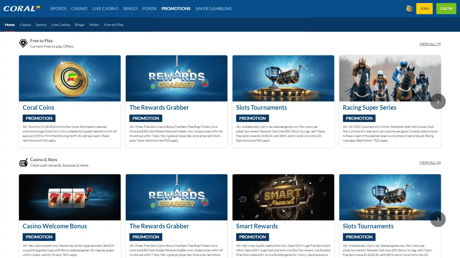Screen dimensions: 460x258
Task: Click PROMOTION badge under Free to Play Slots Tournaments
Action: 252,118
